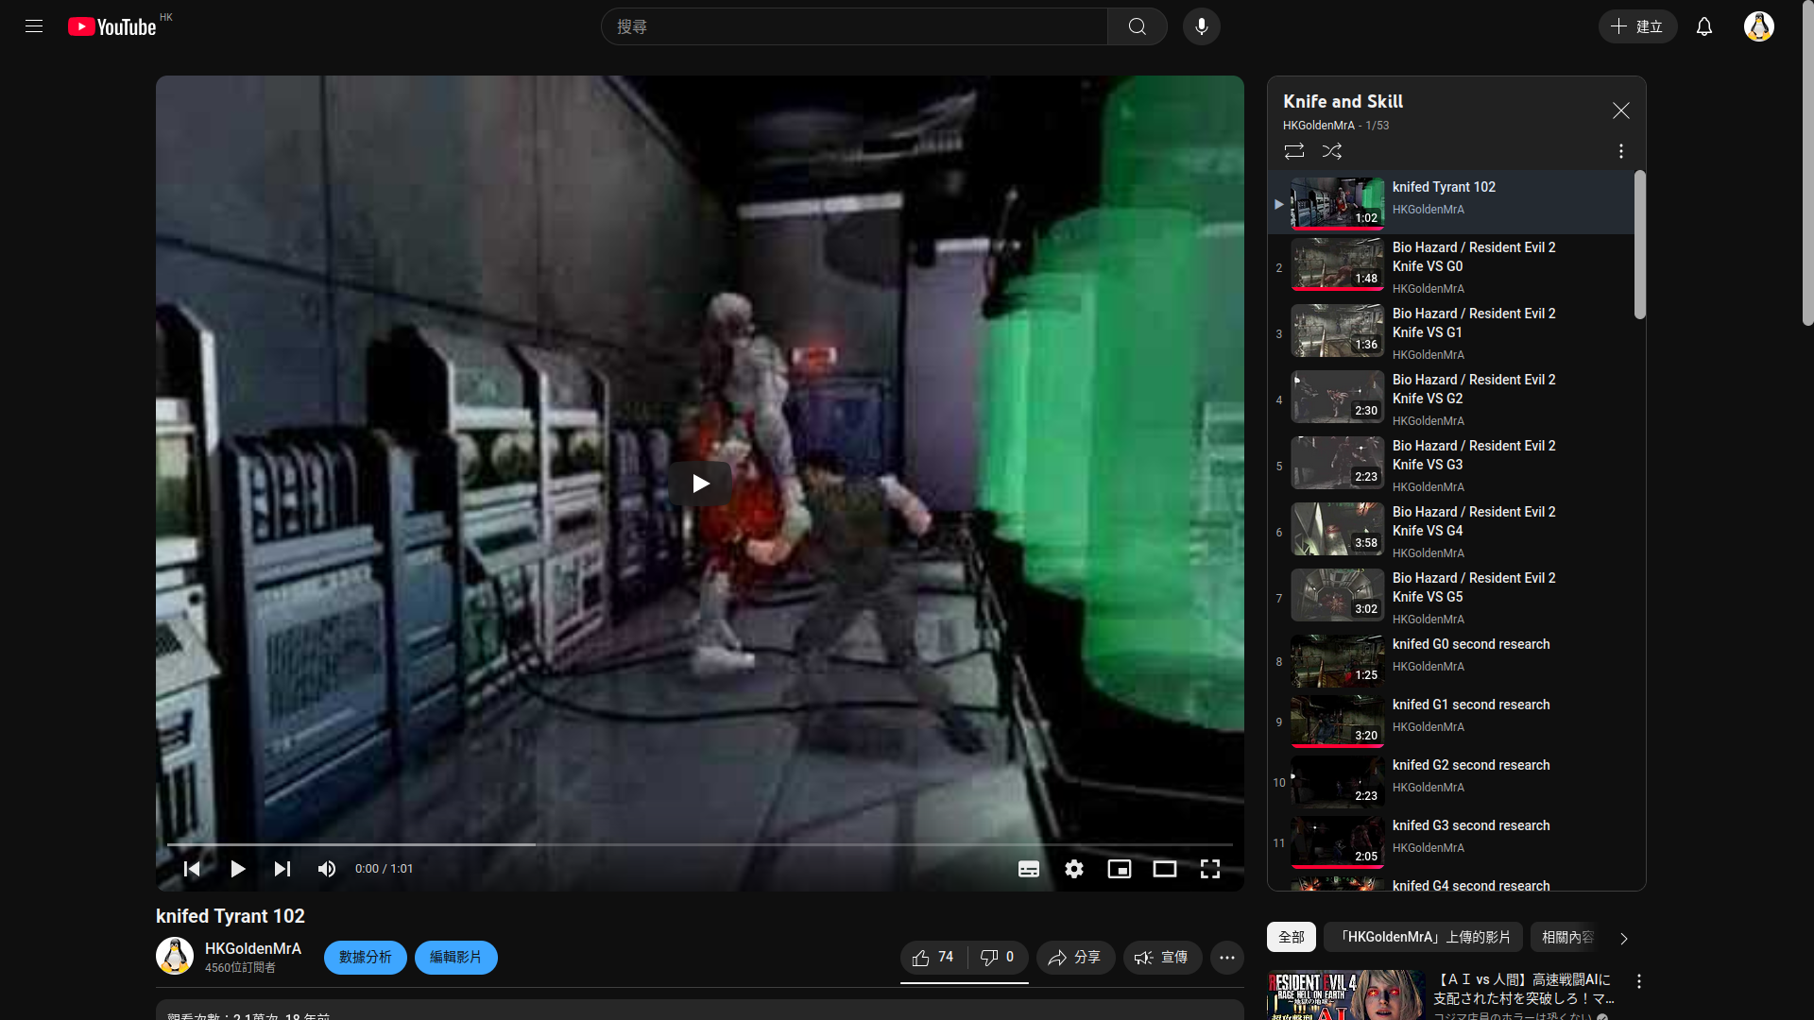Toggle theater mode view
This screenshot has height=1020, width=1814.
pyautogui.click(x=1165, y=869)
